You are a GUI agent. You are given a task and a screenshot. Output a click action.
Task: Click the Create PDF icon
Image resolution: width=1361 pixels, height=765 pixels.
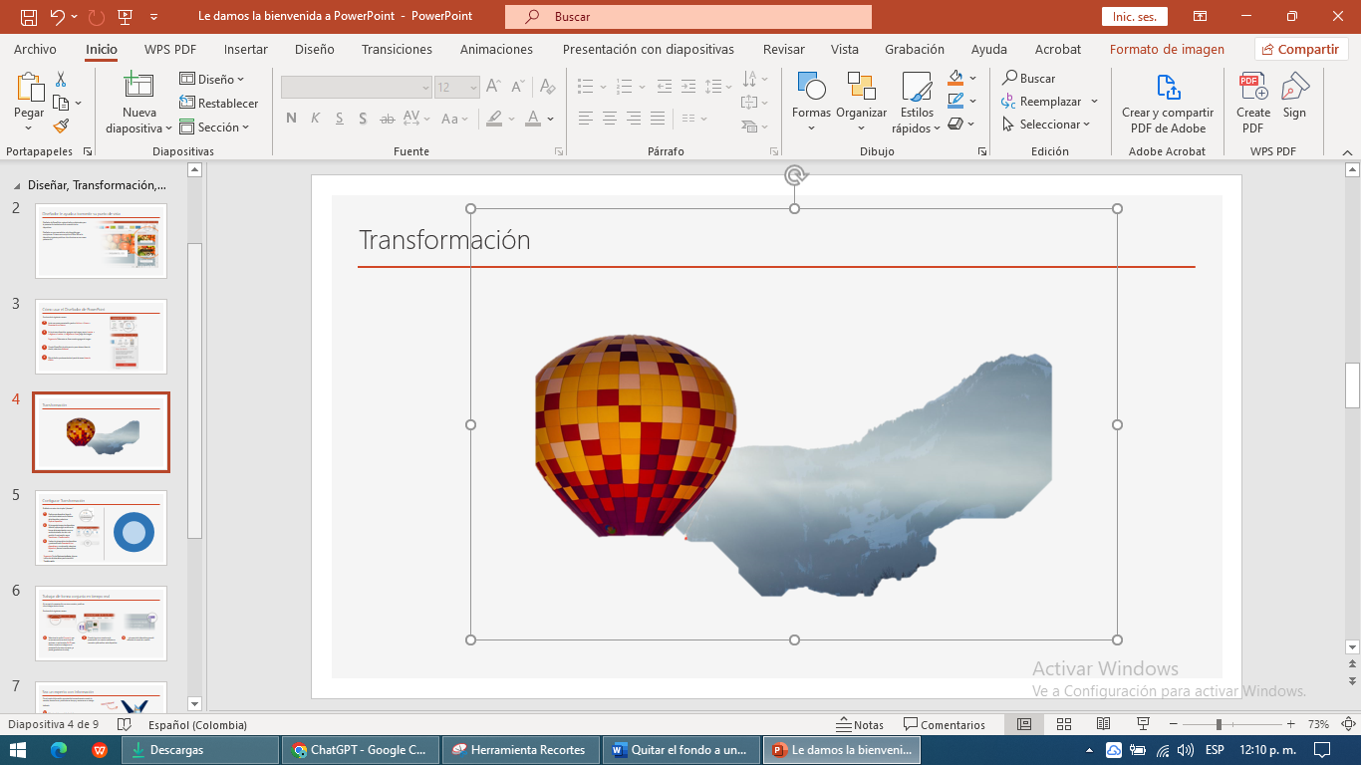point(1252,90)
